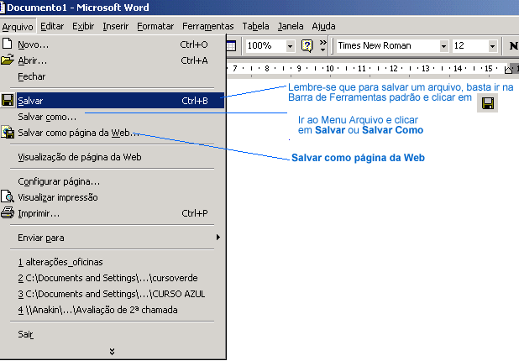Click the Abrir open-folder icon
Viewport: 519px width, 361px height.
click(7, 60)
